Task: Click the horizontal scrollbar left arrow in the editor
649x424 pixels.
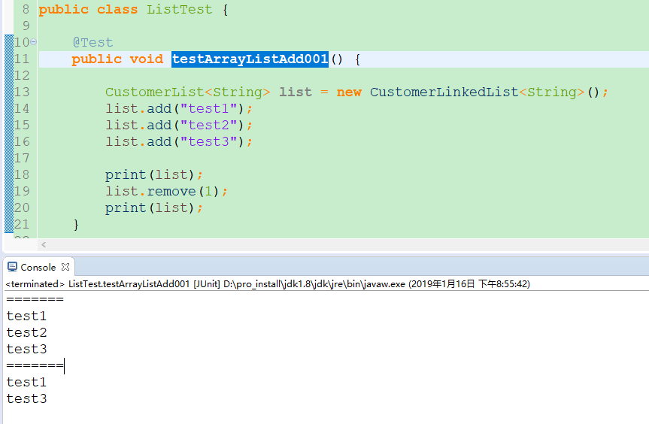Action: (44, 245)
